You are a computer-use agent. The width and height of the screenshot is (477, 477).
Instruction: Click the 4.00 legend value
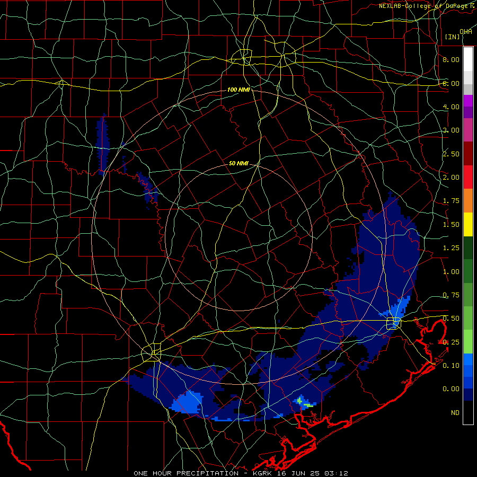point(451,107)
